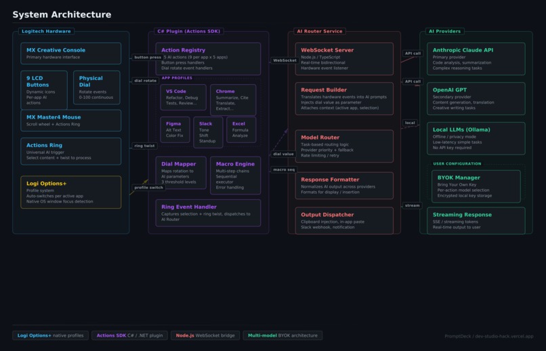Click the 'ring twist' connector label

click(144, 146)
